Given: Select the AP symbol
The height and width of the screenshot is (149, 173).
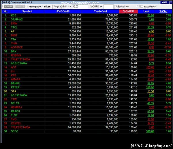Looking at the screenshot, I should 13,31.
